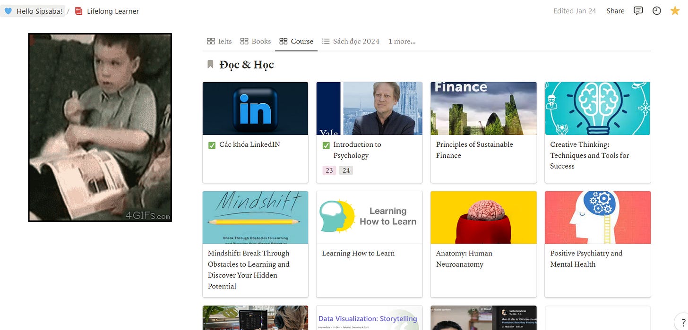Screen dimensions: 688x330
Task: Toggle the green check on Các khóa LinkedIN
Action: point(212,145)
